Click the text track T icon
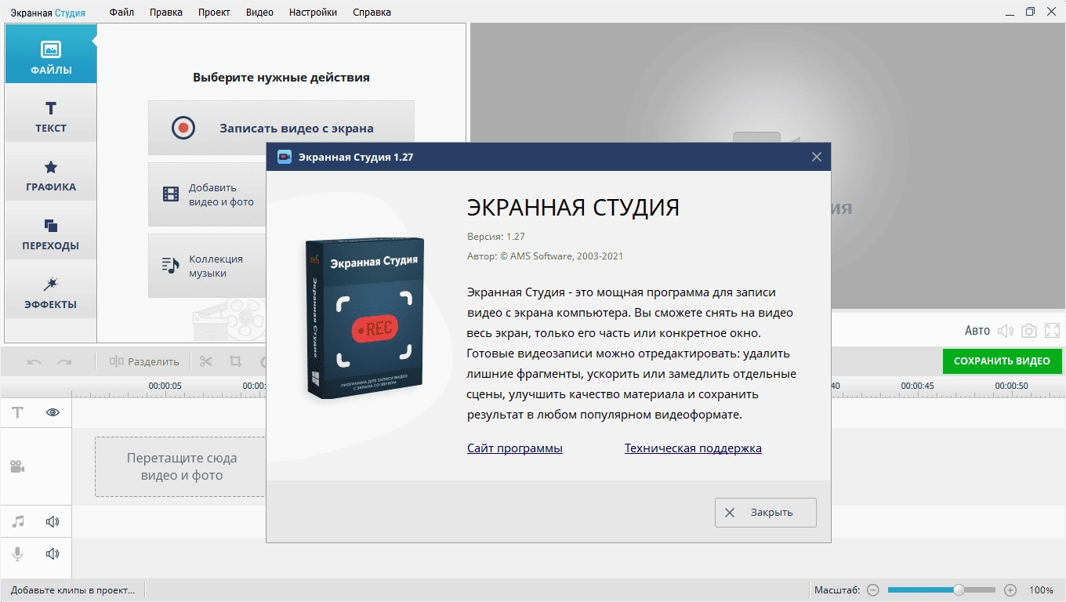This screenshot has width=1066, height=602. 17,412
